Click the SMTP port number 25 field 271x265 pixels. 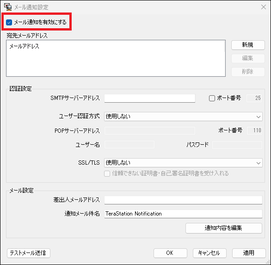pyautogui.click(x=254, y=98)
